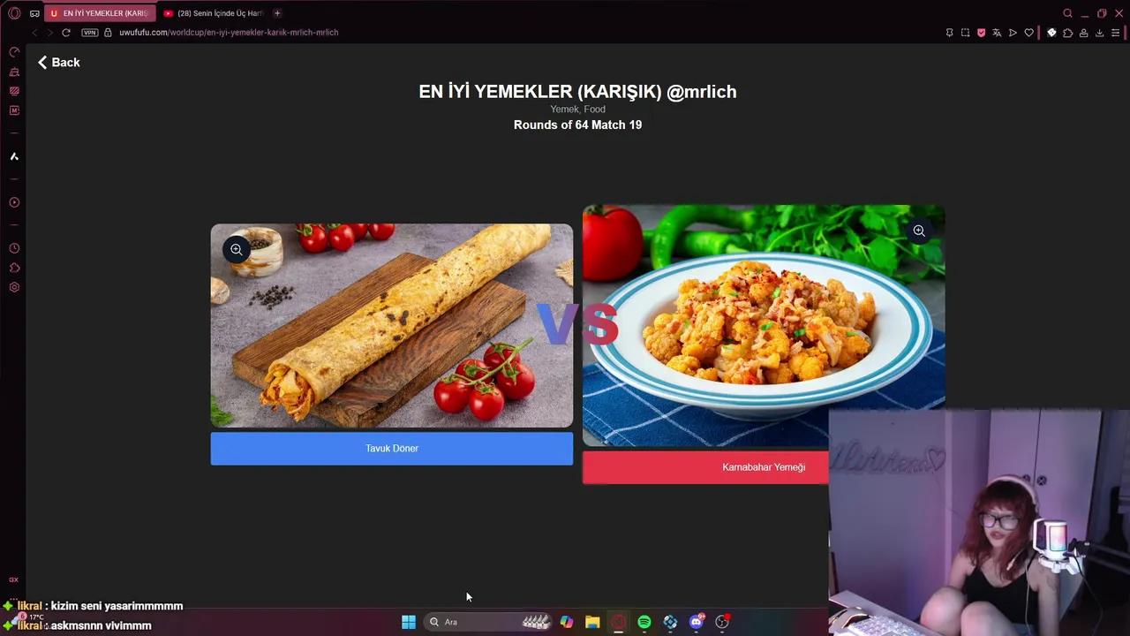Open the Opera main menu logo

14,13
